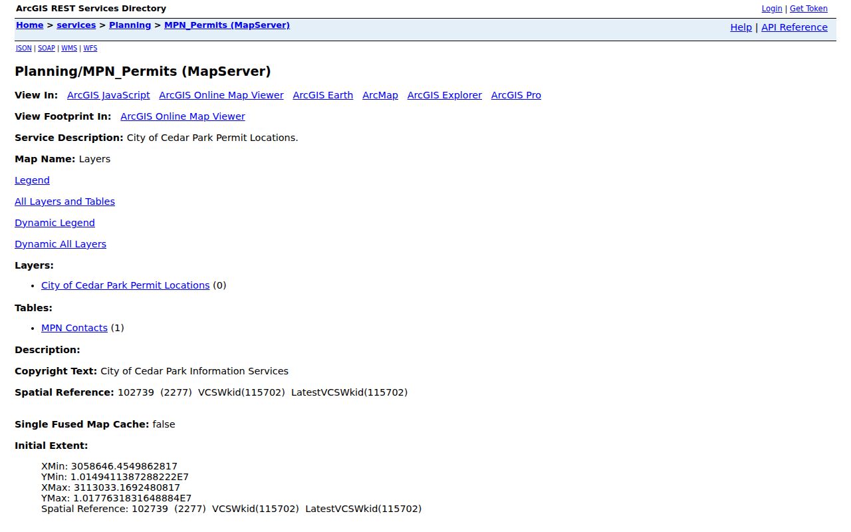Open the service in ArcMap
The height and width of the screenshot is (532, 851).
point(380,95)
